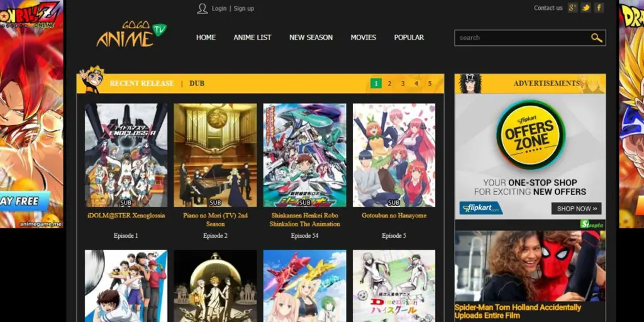This screenshot has height=322, width=644.
Task: Click the Naruto mascot icon by Recent Release
Action: 92,80
